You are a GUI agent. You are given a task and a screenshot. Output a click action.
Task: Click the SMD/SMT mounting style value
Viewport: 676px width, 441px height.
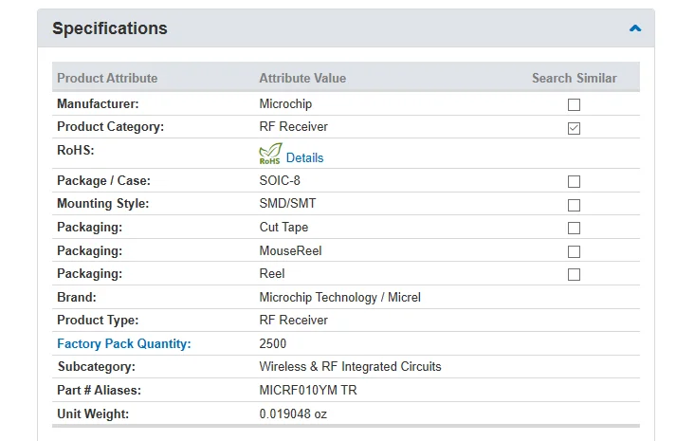pos(287,204)
